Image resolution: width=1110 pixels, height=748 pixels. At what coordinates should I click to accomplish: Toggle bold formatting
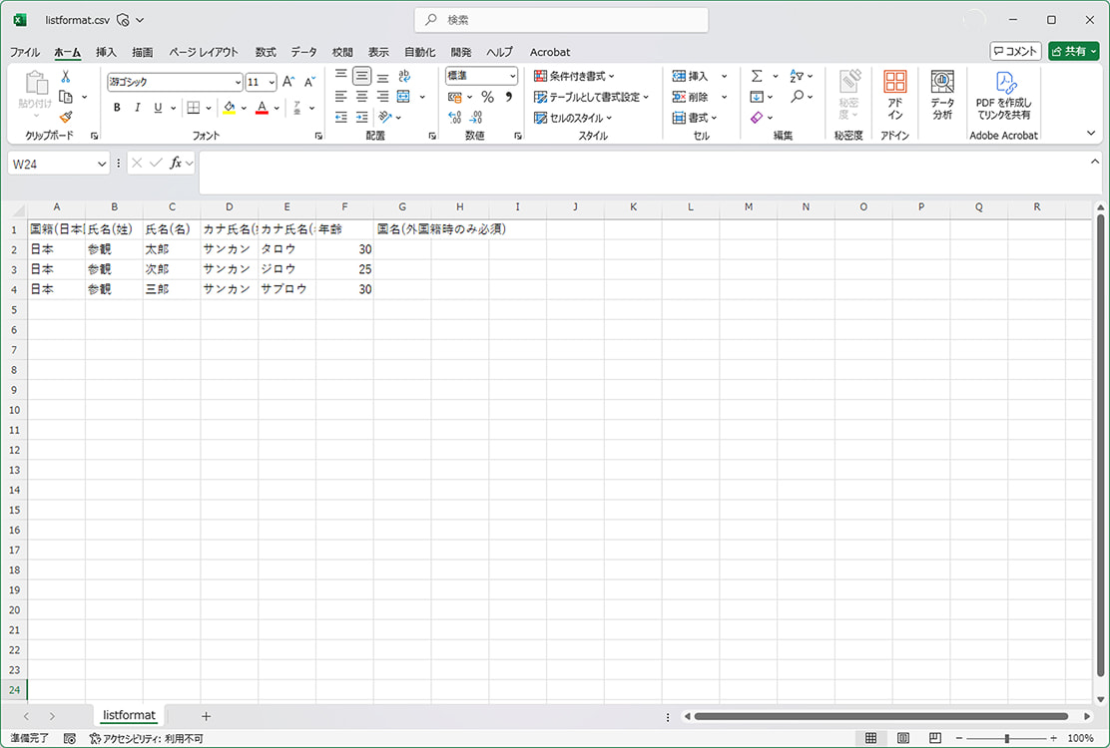pos(119,107)
